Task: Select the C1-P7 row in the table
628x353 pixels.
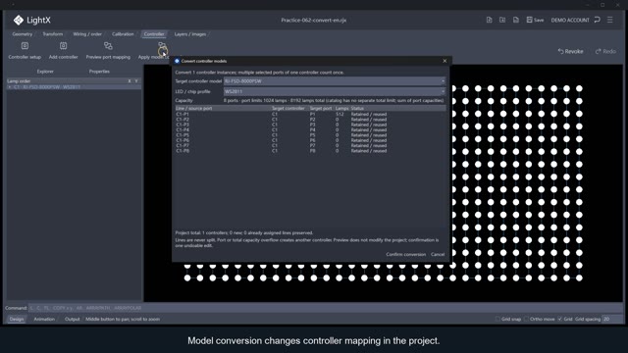Action: (x=310, y=146)
